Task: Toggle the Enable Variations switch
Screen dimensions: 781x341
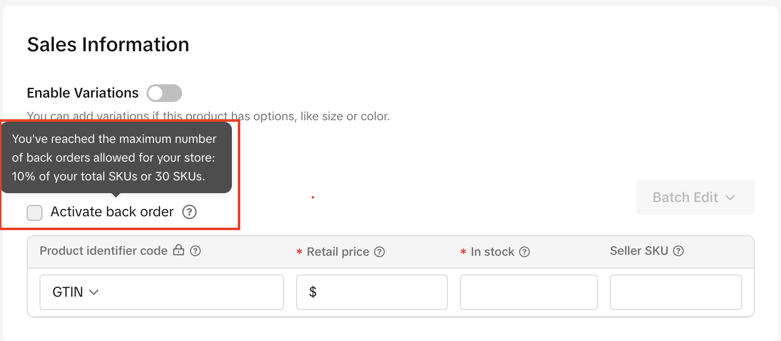Action: [x=164, y=93]
